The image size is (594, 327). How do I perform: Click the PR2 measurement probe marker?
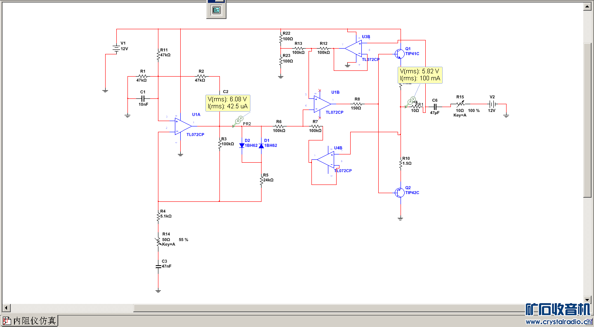pos(238,121)
